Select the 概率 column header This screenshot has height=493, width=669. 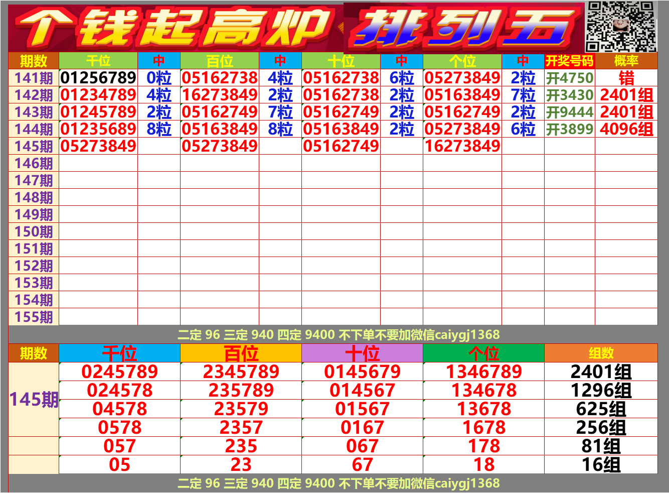(626, 61)
